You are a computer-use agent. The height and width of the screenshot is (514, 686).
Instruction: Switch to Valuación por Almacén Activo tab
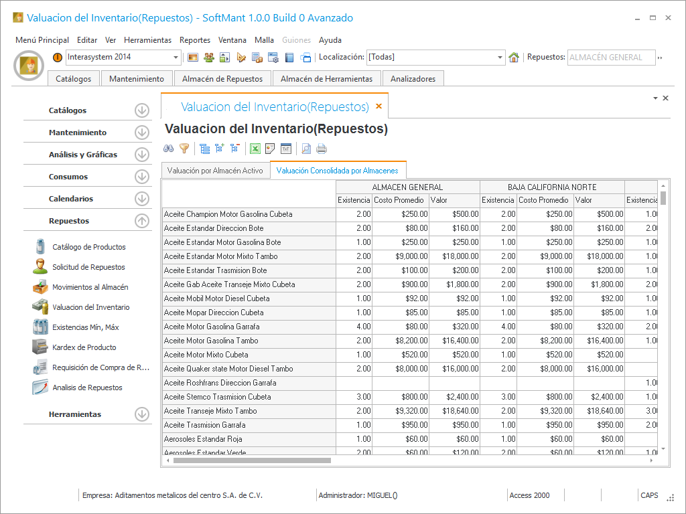pos(215,171)
